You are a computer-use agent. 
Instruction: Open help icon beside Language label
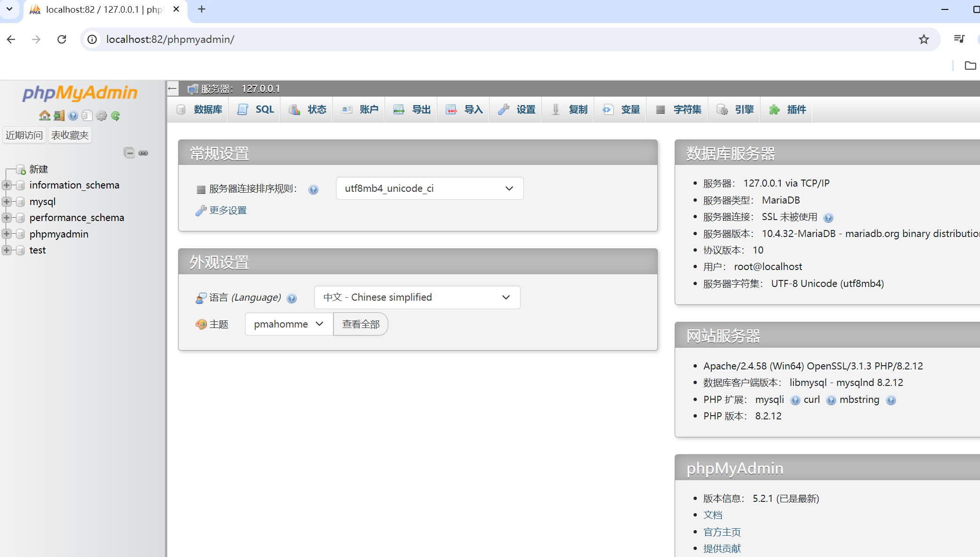pyautogui.click(x=292, y=298)
